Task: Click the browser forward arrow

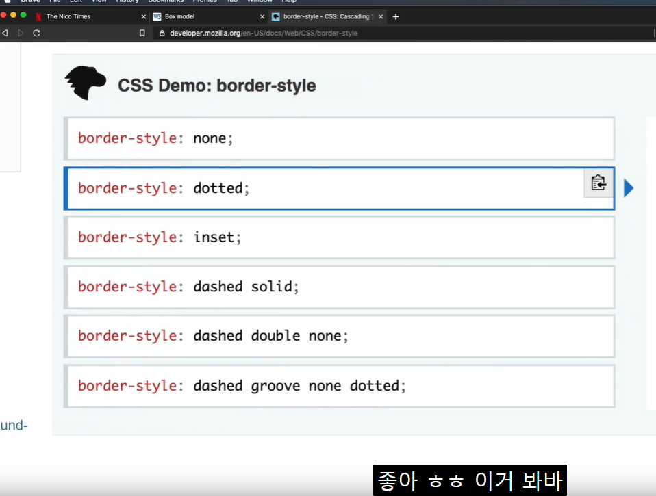Action: click(x=21, y=33)
